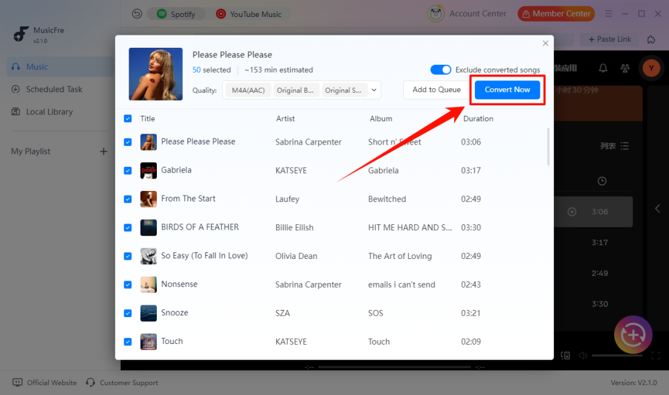Screen dimensions: 669x395
Task: Click the Spotify logo icon
Action: (162, 14)
